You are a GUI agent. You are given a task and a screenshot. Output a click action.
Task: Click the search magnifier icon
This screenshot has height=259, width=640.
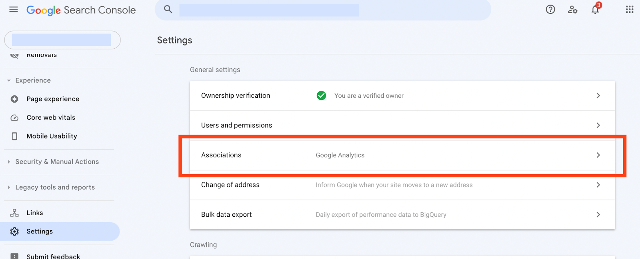point(168,10)
